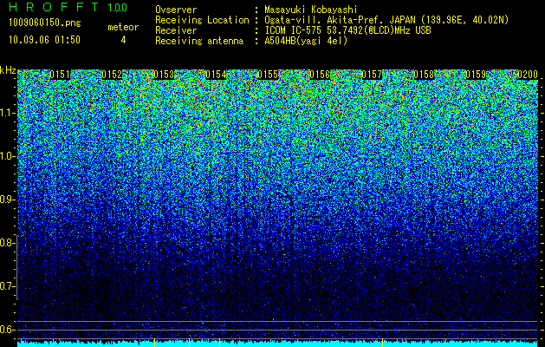Click the 'Receiving Location' label
Screen dimensions: 545x347
[x=202, y=20]
